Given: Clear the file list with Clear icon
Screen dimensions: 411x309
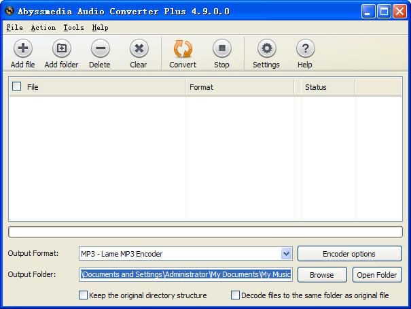Looking at the screenshot, I should [139, 48].
